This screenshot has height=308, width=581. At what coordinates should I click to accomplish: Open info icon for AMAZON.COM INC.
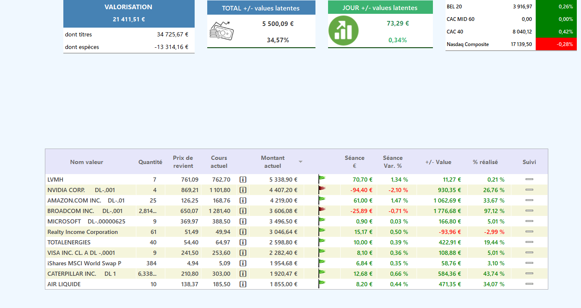point(243,200)
